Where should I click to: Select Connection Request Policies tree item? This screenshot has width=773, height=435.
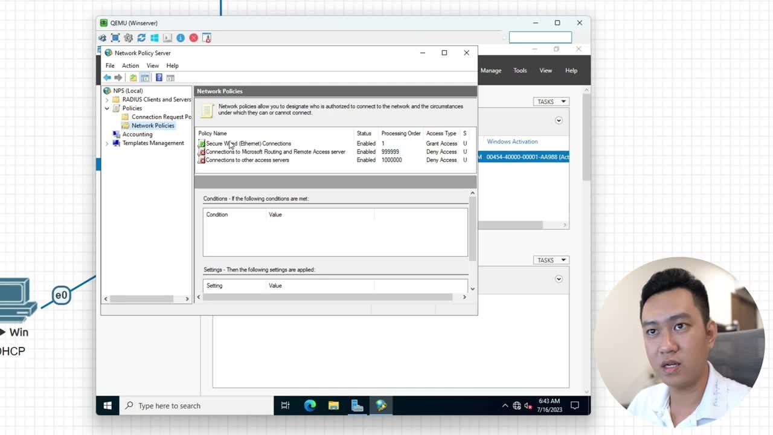161,117
